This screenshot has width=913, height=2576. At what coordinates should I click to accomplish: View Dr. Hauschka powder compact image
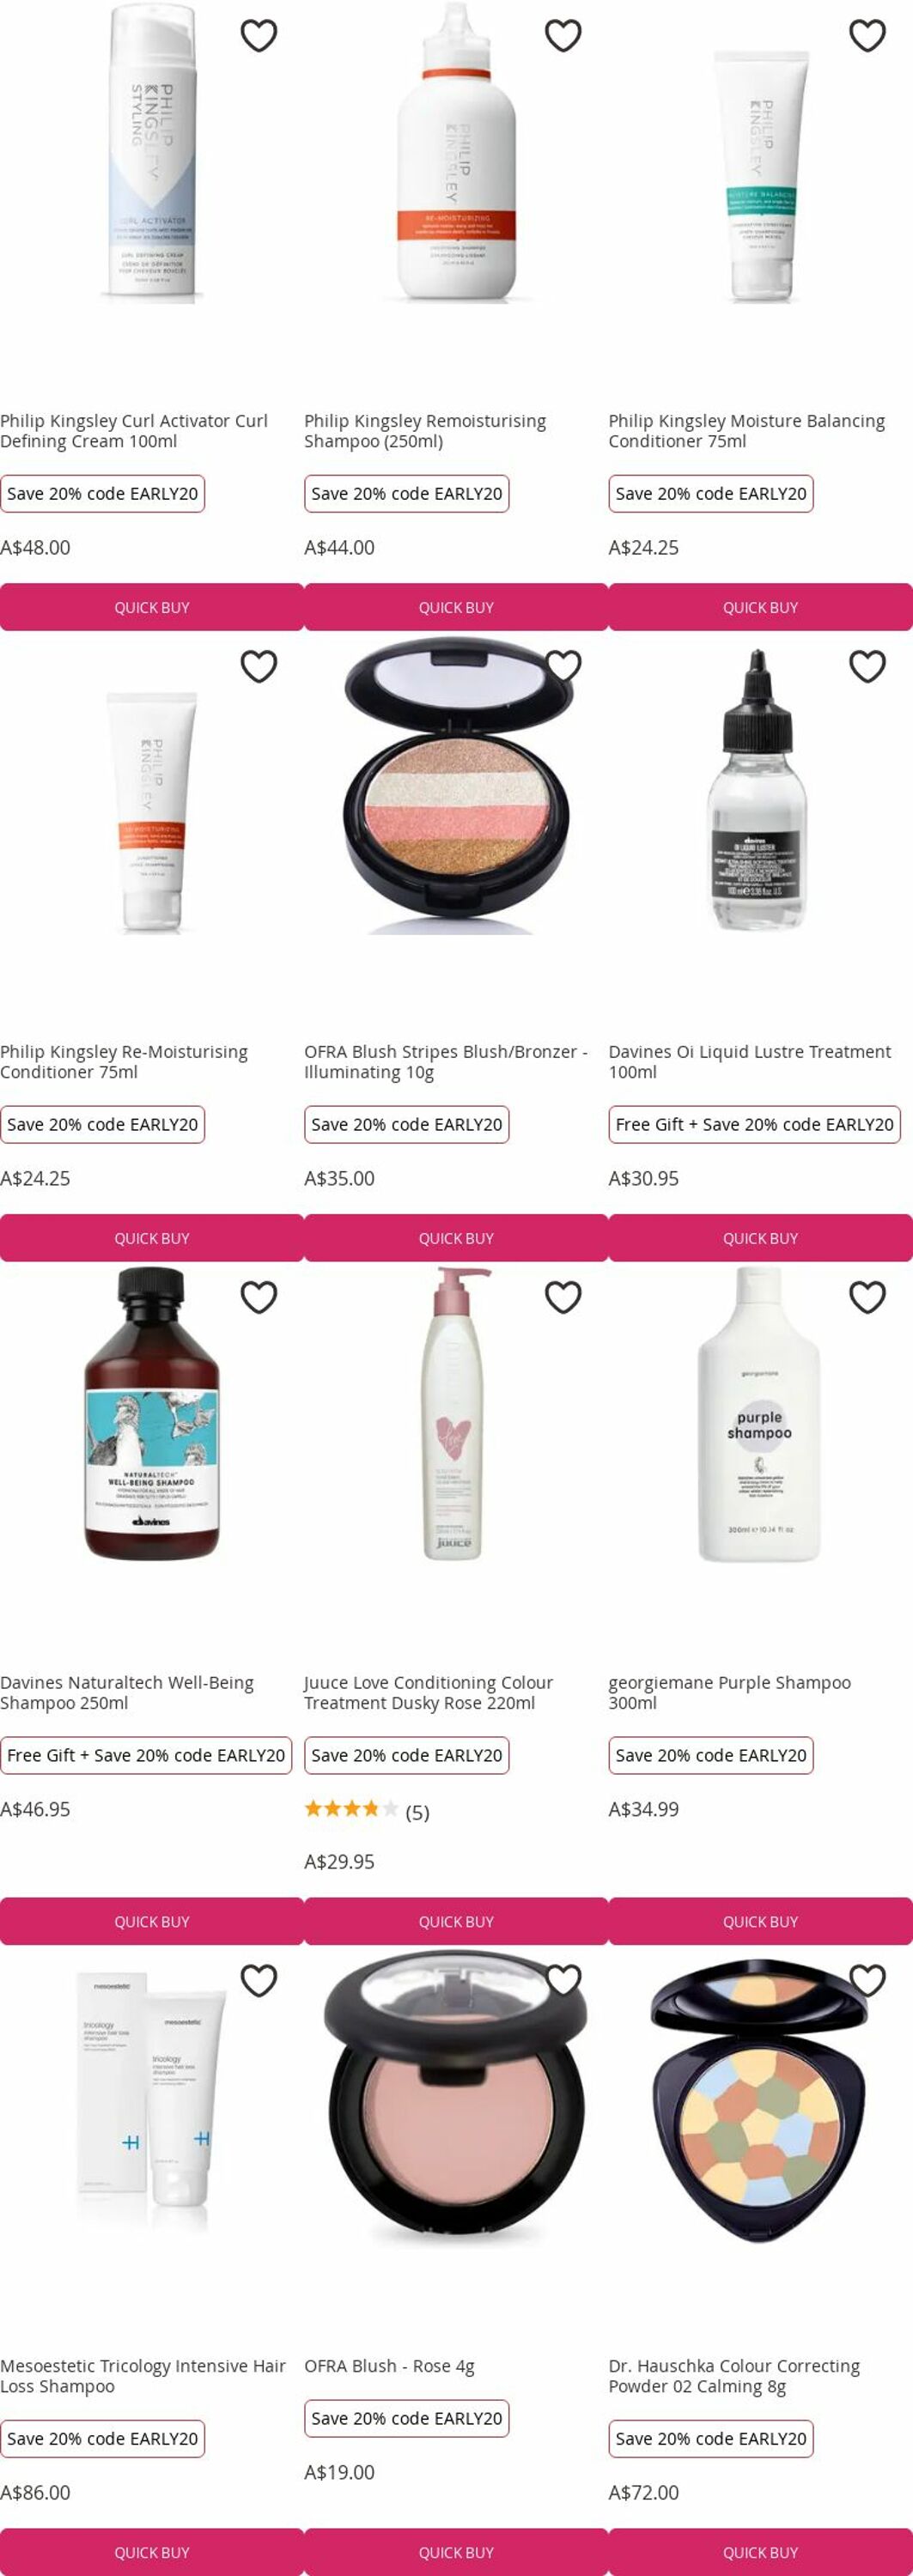[760, 2097]
